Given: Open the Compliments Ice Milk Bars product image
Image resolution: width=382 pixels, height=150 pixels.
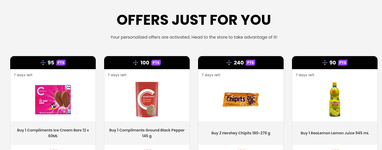Looking at the screenshot, I should coord(53,99).
